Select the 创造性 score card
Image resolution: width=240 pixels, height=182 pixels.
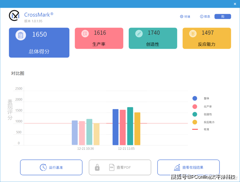tap(153, 38)
